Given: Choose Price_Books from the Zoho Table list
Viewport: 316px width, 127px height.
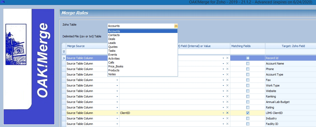Looking at the screenshot, I should point(143,66).
